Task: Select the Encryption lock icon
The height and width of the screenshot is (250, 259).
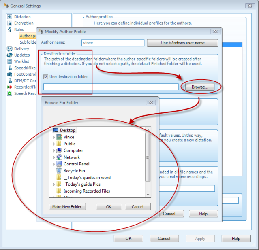Action: tap(10, 23)
